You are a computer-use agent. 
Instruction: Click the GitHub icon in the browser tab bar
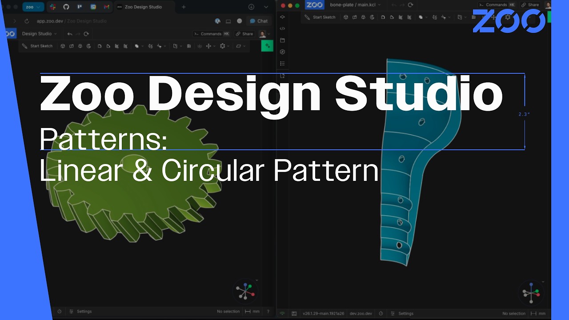click(x=66, y=7)
